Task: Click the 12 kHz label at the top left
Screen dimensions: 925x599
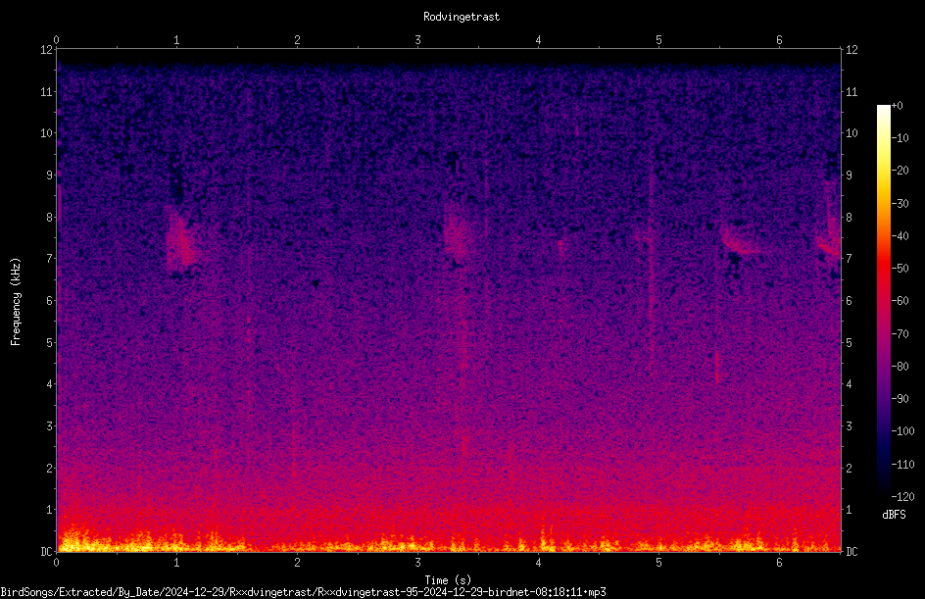Action: tap(47, 50)
